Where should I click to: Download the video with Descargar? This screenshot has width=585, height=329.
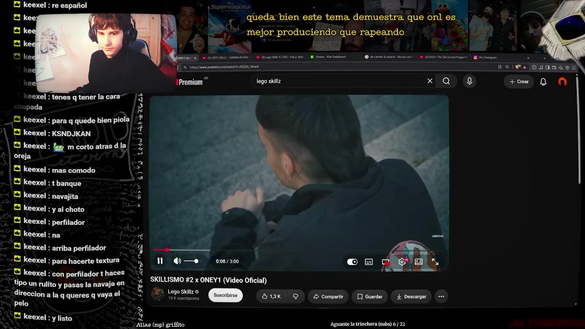411,297
